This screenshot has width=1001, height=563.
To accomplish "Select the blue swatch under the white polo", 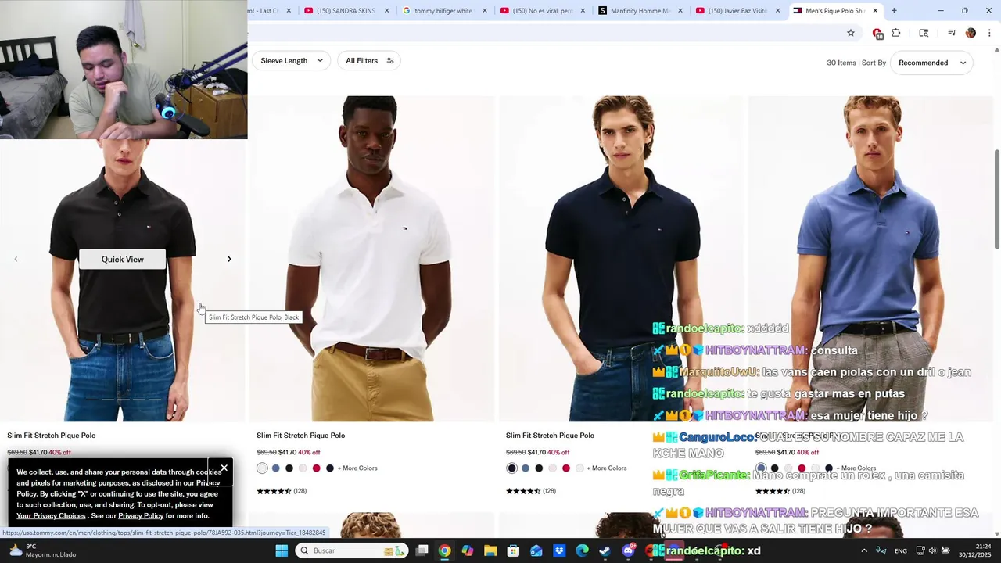I will 276,468.
